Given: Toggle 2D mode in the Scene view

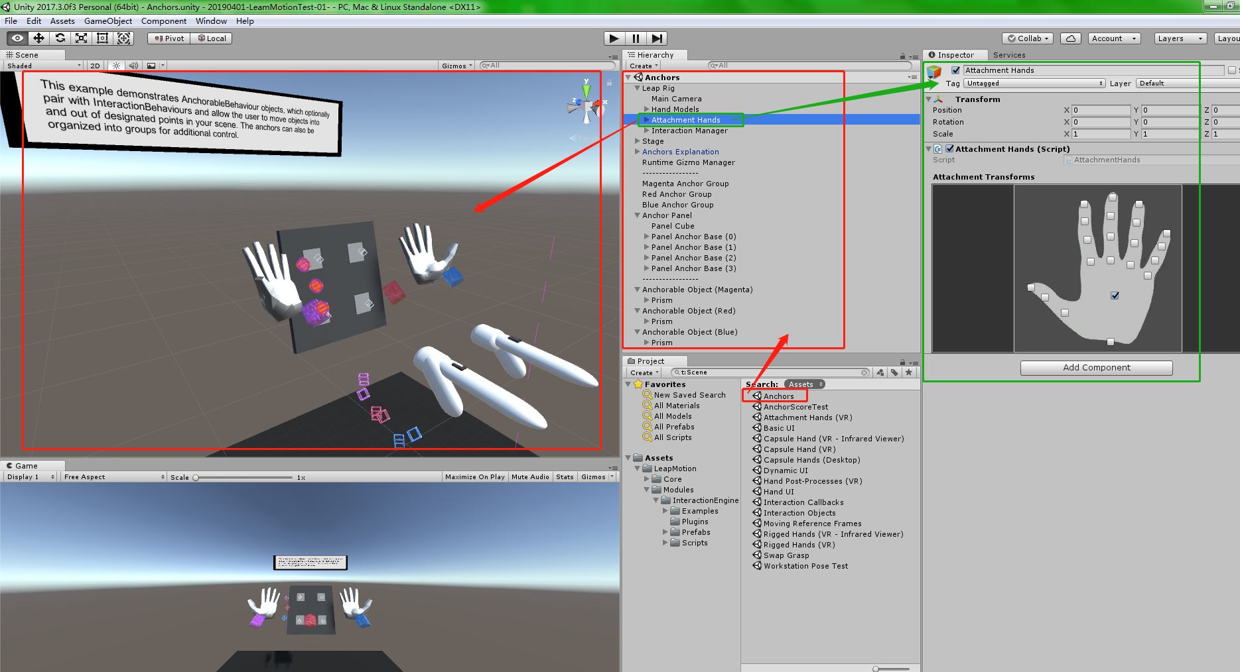Looking at the screenshot, I should (x=94, y=65).
